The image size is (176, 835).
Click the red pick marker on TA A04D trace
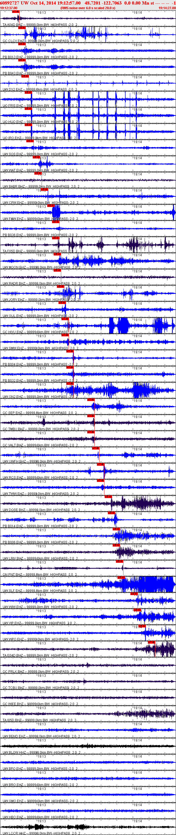tap(16, 12)
